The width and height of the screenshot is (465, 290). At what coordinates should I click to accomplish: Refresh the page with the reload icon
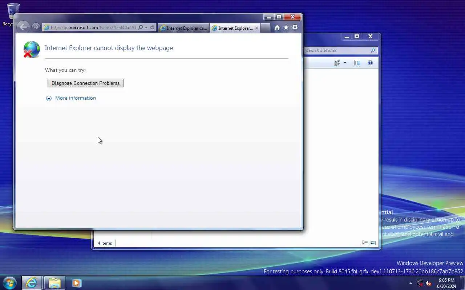pos(152,27)
